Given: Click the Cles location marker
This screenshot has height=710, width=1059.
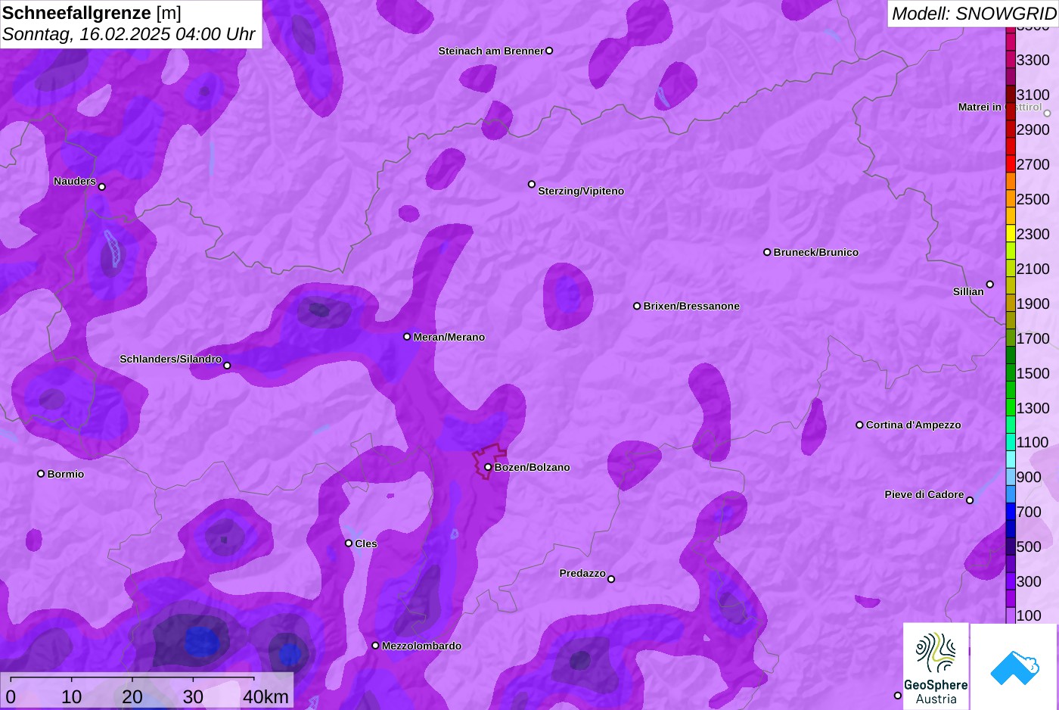Looking at the screenshot, I should 349,543.
